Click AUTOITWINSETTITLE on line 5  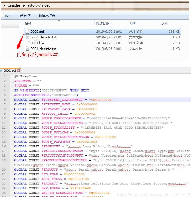point(32,95)
